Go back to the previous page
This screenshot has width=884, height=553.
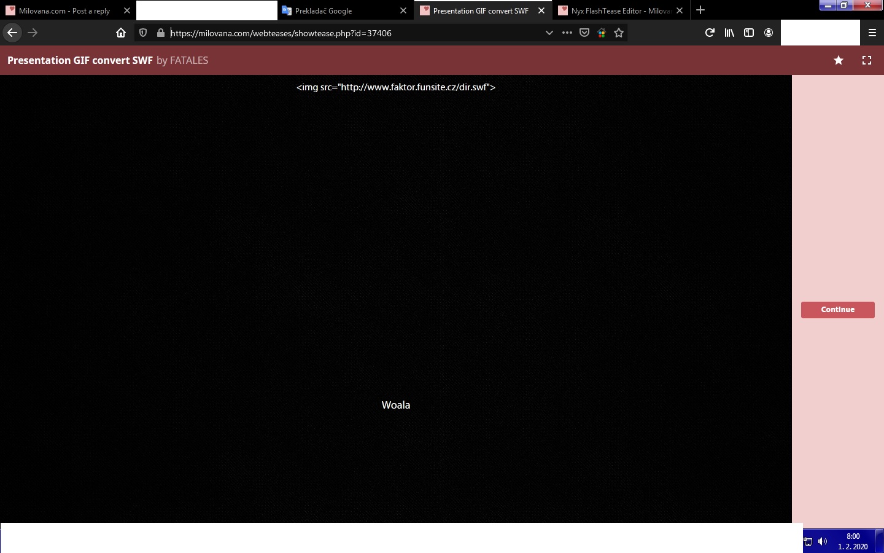(12, 33)
